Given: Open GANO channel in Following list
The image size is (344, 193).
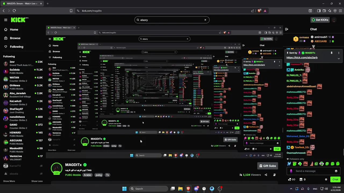Looking at the screenshot, I should click(23, 126).
